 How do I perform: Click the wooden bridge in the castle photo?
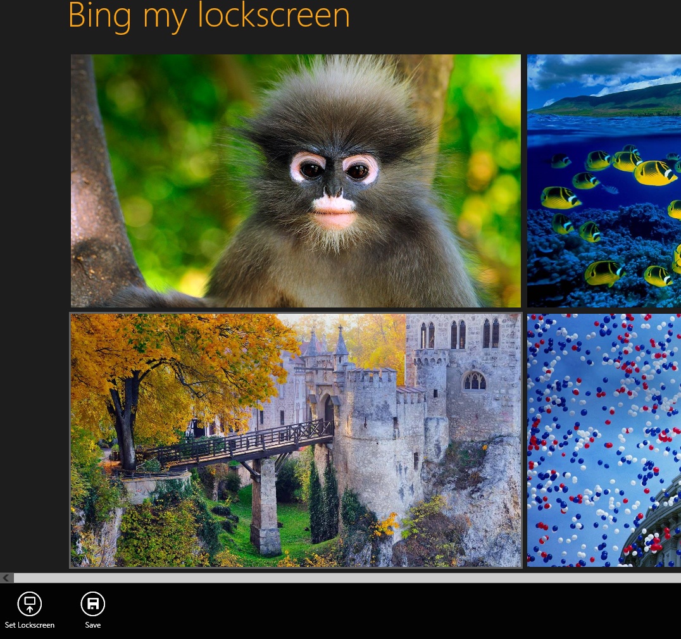(x=237, y=445)
